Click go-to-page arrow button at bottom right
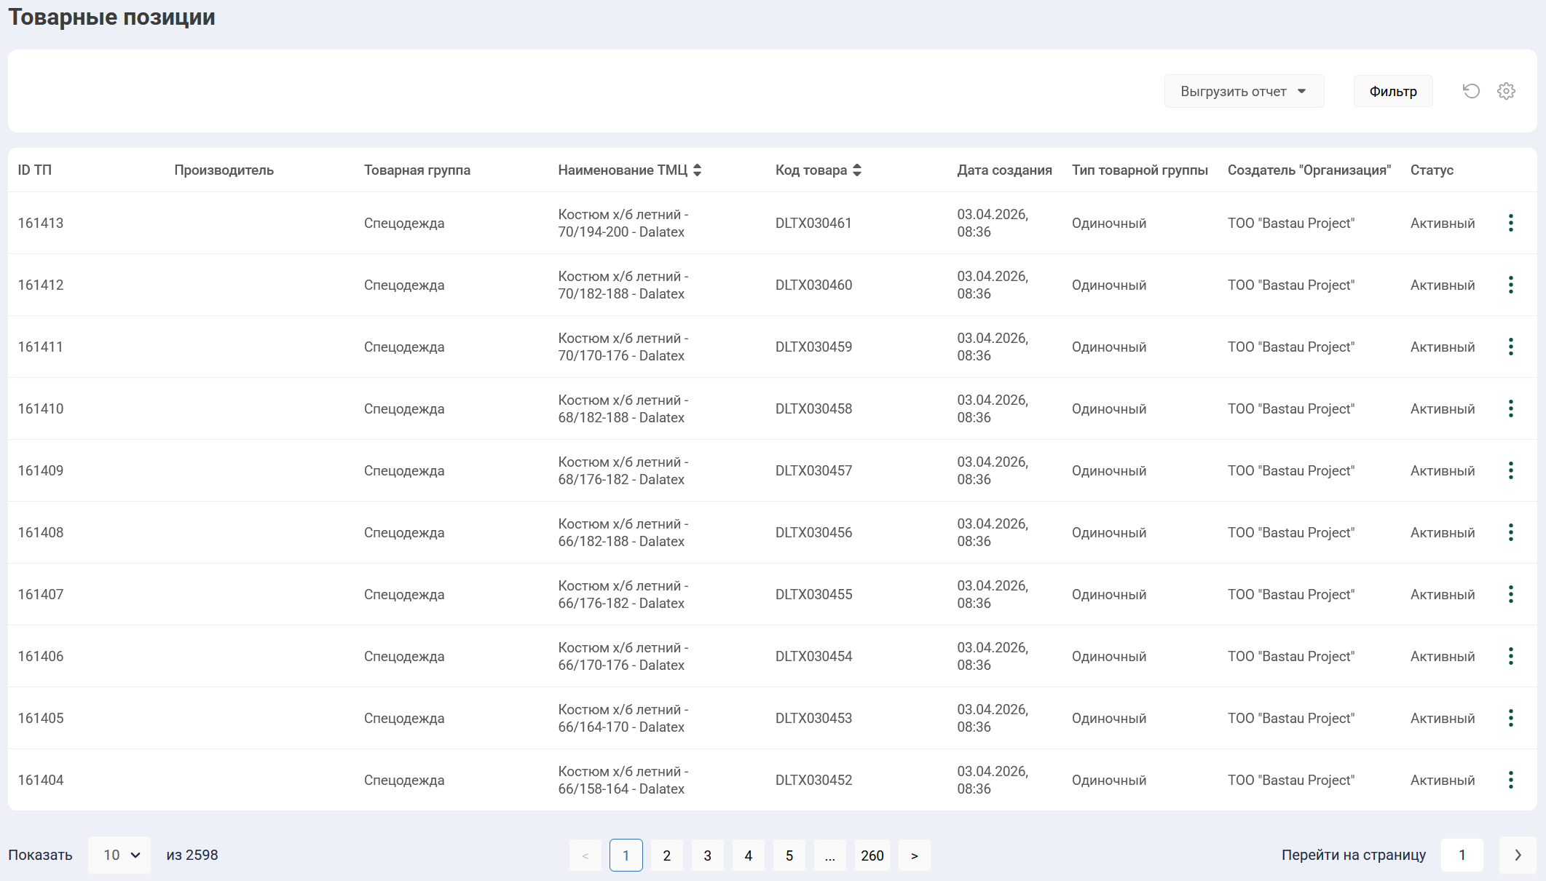 pos(1518,855)
